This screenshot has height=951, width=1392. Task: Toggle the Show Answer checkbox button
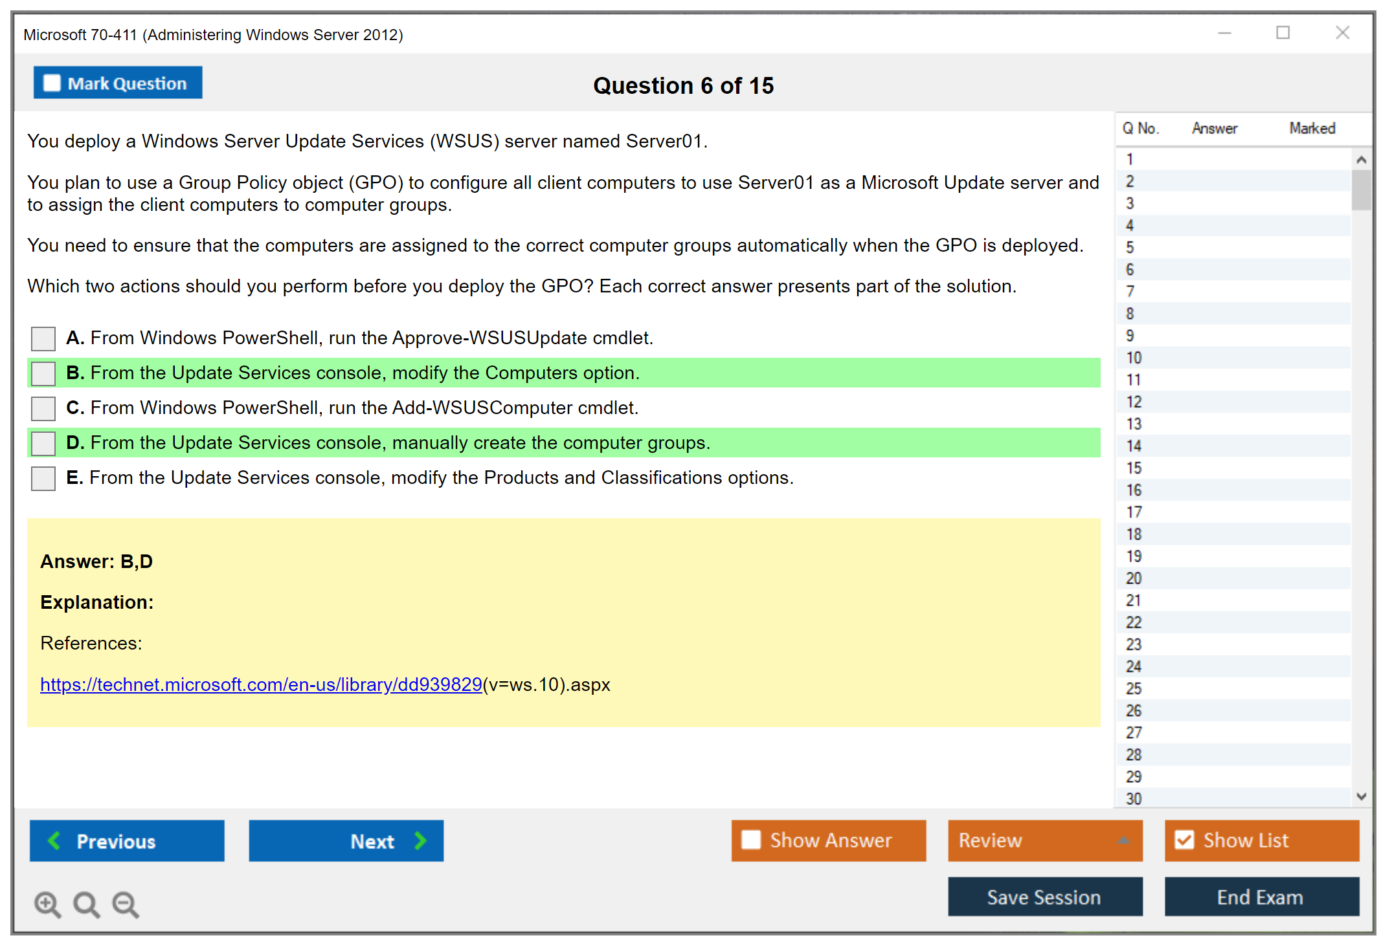(x=751, y=840)
